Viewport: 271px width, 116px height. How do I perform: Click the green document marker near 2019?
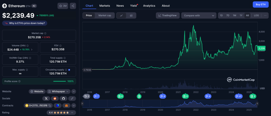tap(139, 96)
